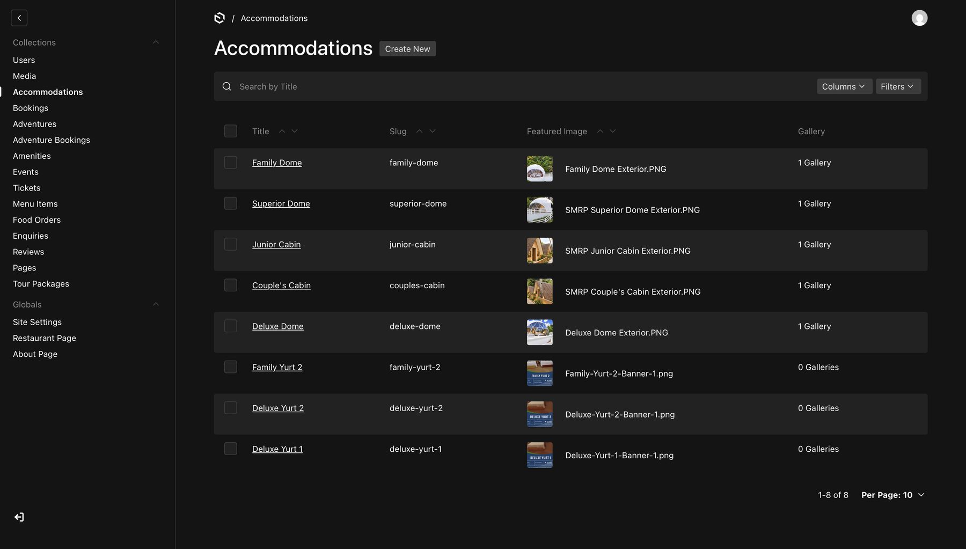The width and height of the screenshot is (966, 549).
Task: Open the Per Page dropdown
Action: [892, 495]
